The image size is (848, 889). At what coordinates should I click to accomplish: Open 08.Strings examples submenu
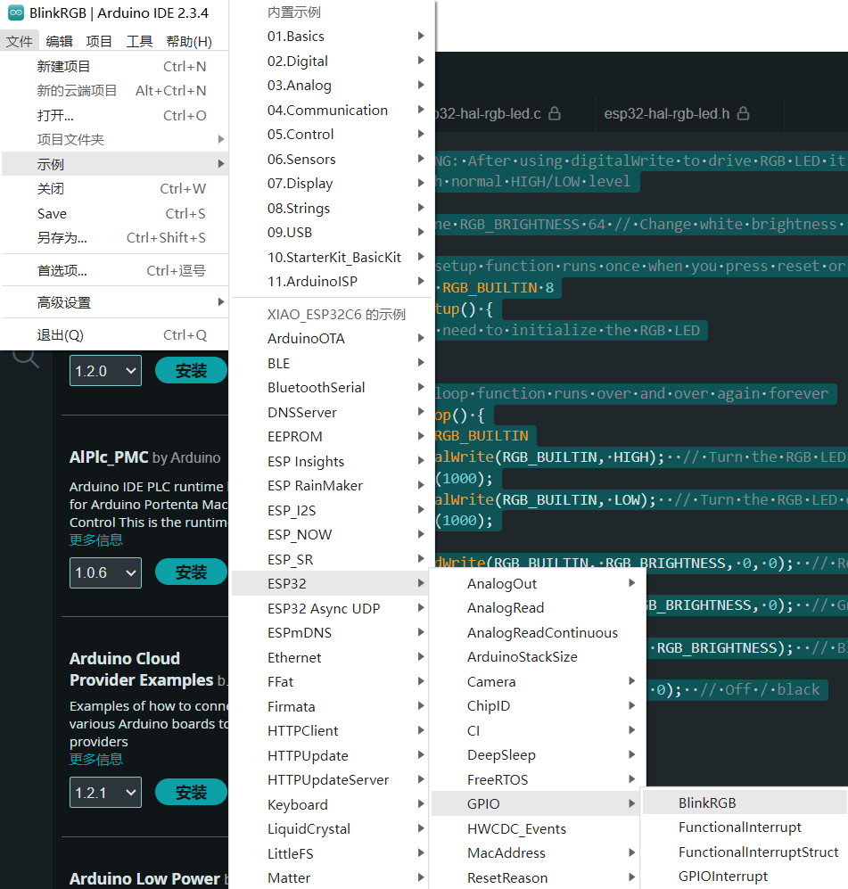tap(333, 208)
